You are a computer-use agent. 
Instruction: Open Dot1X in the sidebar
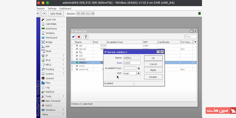click(53, 105)
